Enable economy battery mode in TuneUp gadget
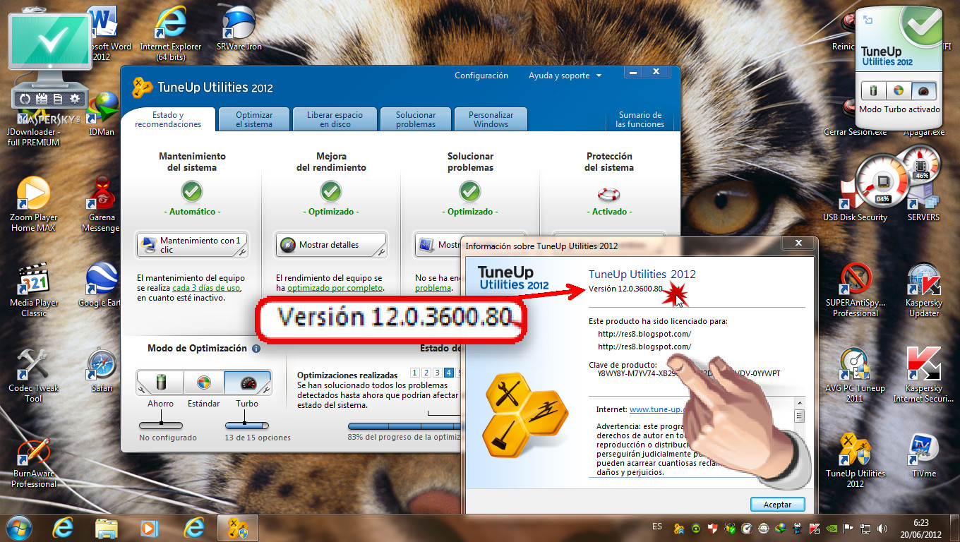960x542 pixels. pos(873,91)
